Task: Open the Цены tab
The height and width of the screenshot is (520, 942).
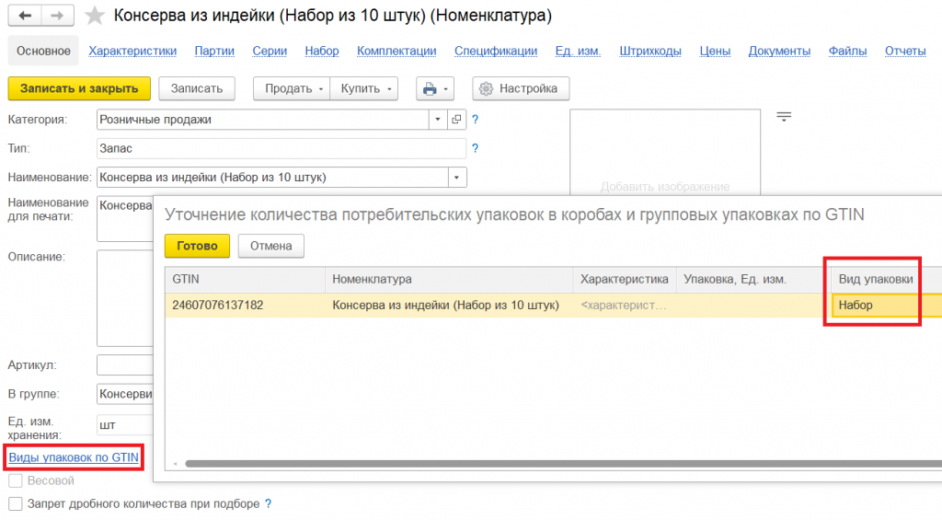Action: pyautogui.click(x=715, y=52)
